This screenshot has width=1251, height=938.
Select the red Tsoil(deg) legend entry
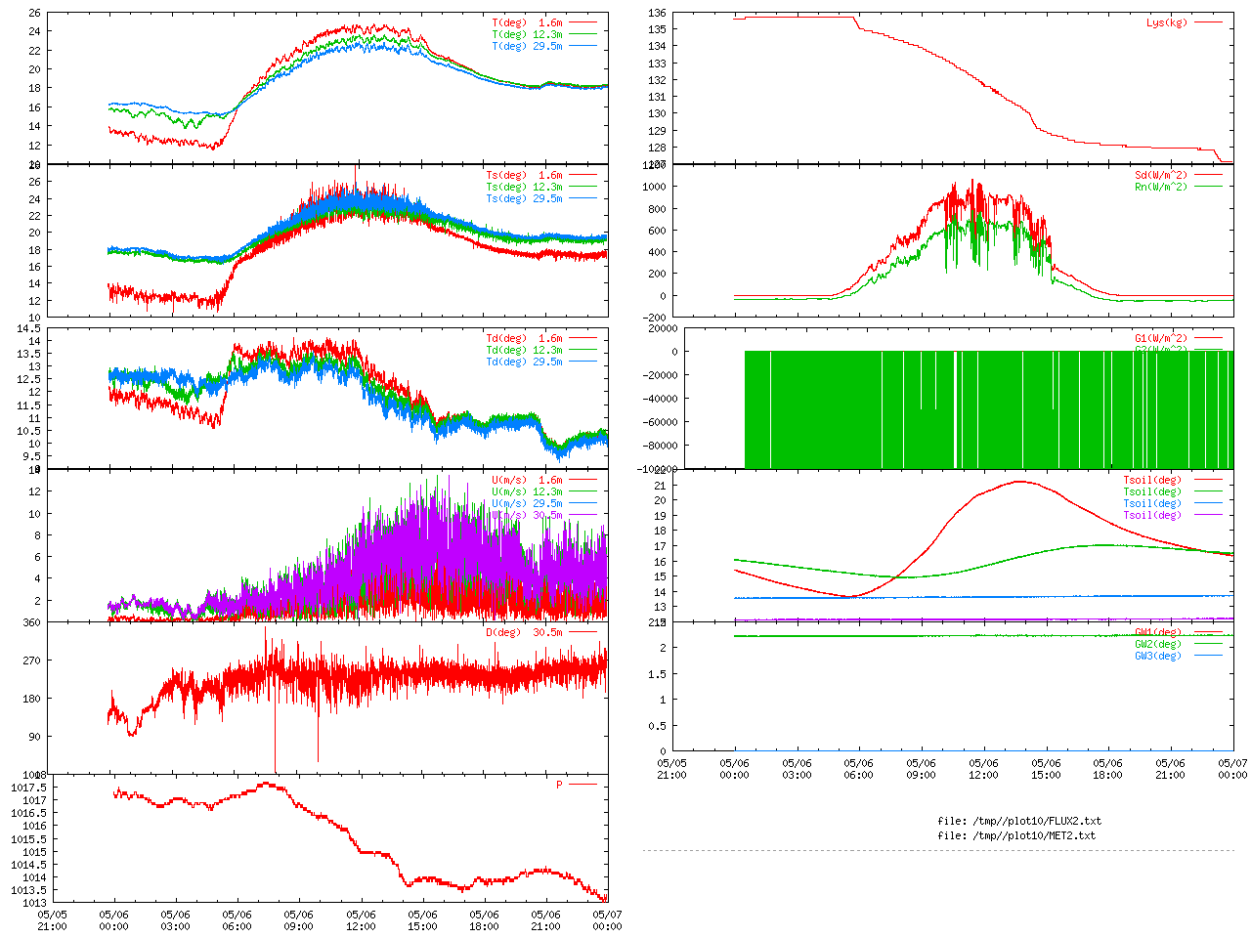pyautogui.click(x=1151, y=480)
